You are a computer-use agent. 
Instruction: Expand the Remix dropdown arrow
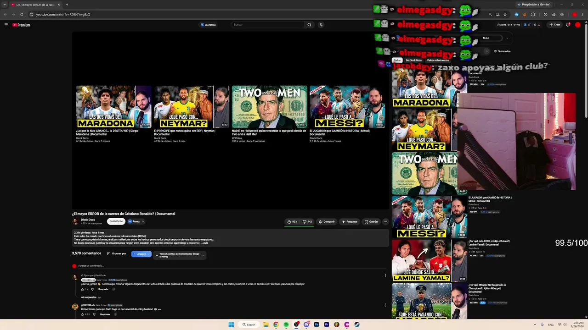pyautogui.click(x=143, y=221)
